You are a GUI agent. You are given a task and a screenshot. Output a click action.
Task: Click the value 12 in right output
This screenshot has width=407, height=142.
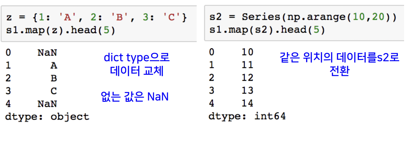click(x=247, y=78)
